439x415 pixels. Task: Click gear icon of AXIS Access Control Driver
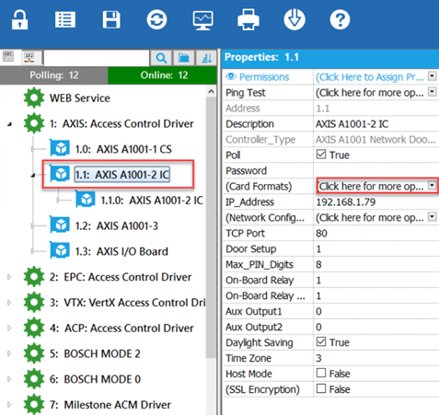(x=34, y=123)
